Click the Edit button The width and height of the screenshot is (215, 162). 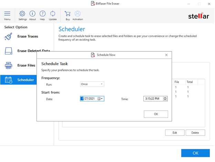(x=175, y=133)
